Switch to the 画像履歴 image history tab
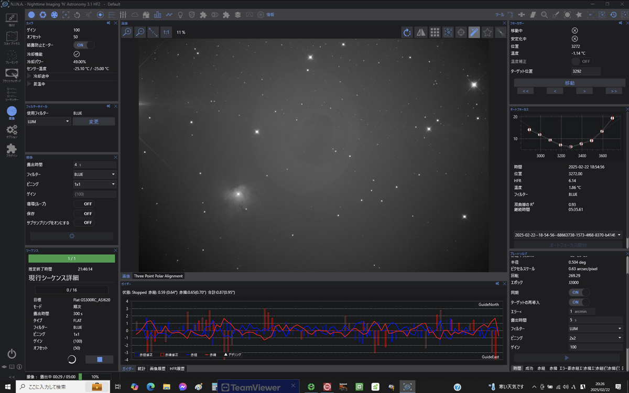Image resolution: width=629 pixels, height=393 pixels. click(158, 369)
